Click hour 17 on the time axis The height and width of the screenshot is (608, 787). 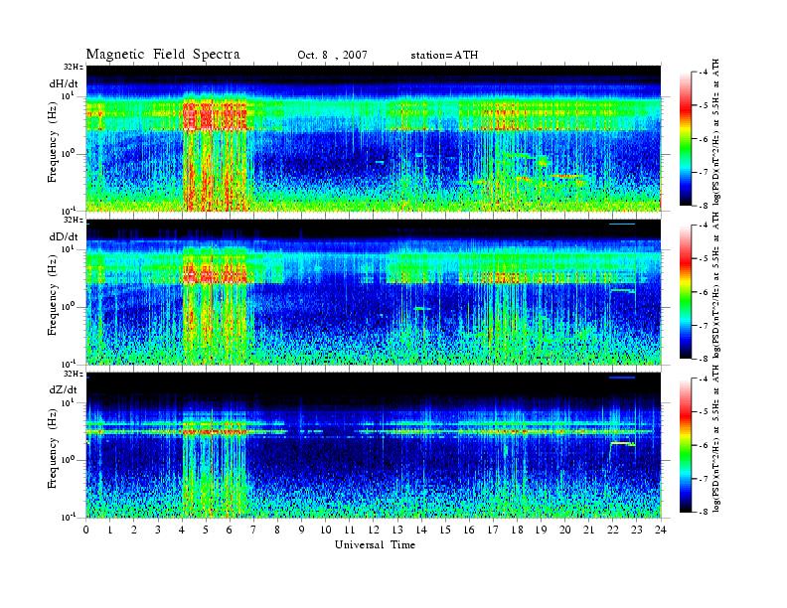[x=493, y=531]
